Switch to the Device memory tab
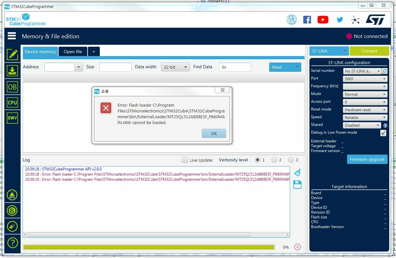Screen dimensions: 396x258 (40, 52)
